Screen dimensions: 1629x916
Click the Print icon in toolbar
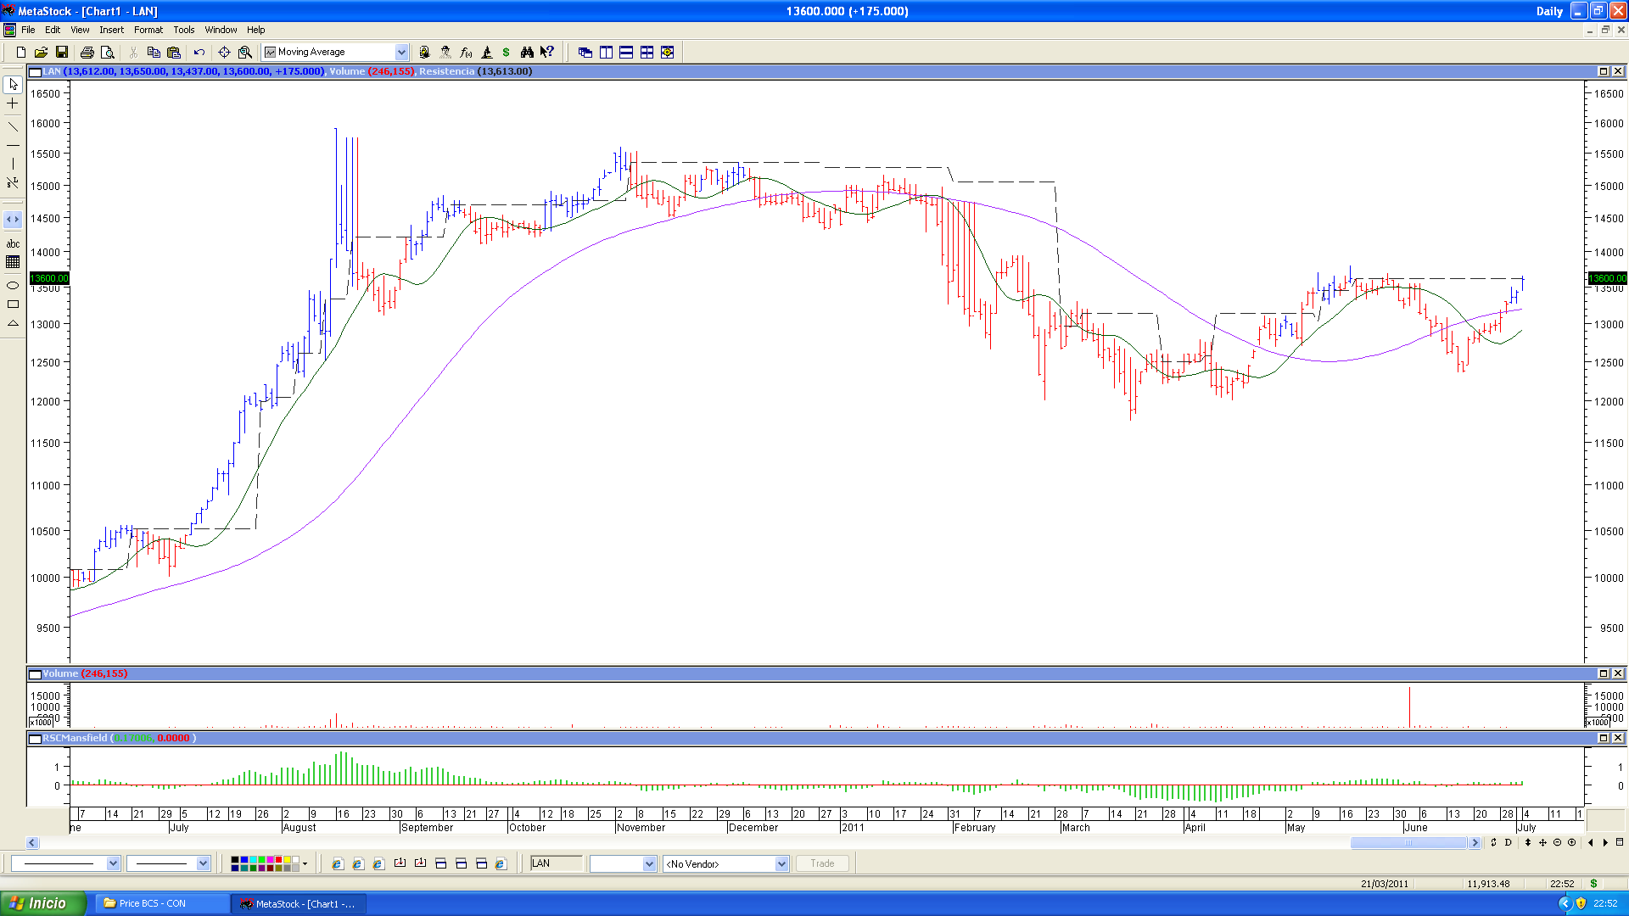(87, 53)
